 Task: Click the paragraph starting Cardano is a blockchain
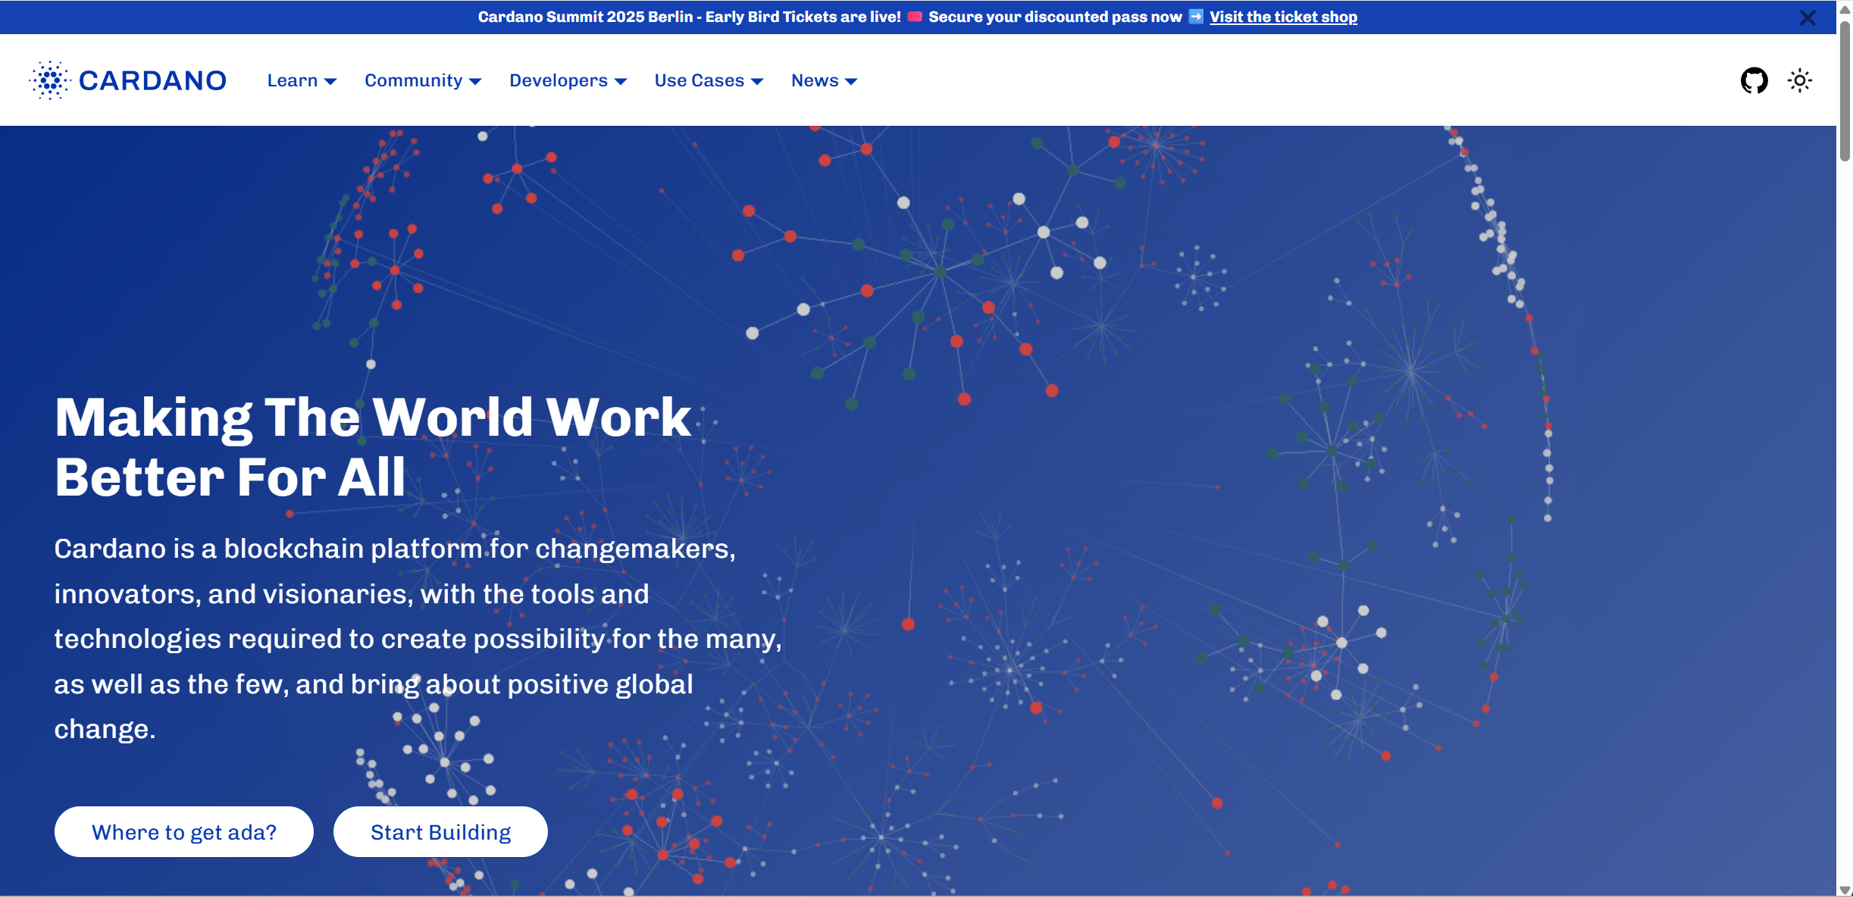click(418, 638)
